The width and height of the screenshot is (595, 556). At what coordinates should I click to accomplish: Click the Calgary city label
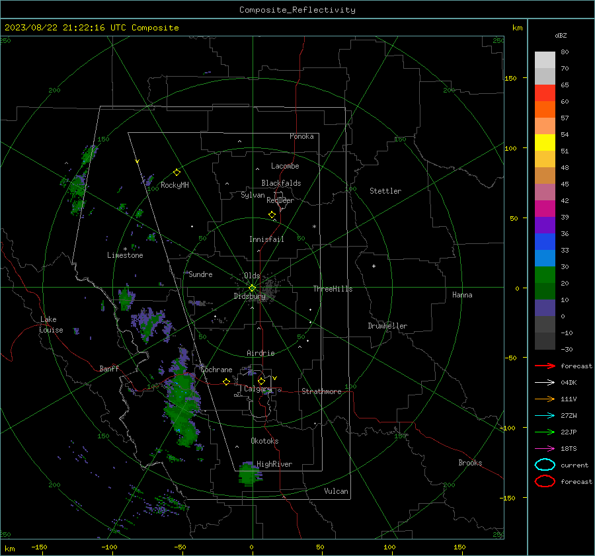pos(258,389)
